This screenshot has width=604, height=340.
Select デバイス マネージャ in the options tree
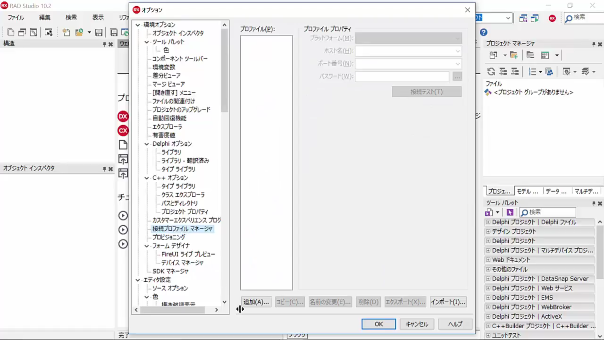coord(182,263)
